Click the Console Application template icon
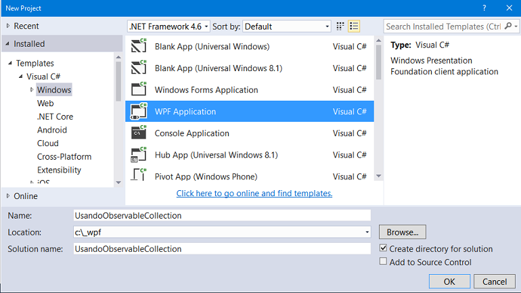 coord(139,133)
